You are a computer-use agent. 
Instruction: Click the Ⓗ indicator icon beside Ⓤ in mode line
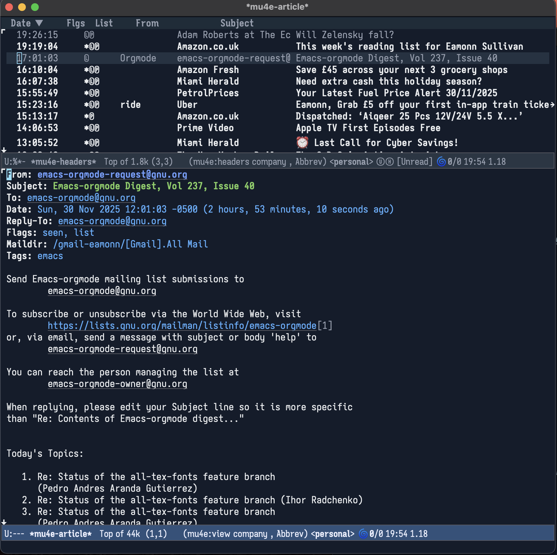pos(389,162)
